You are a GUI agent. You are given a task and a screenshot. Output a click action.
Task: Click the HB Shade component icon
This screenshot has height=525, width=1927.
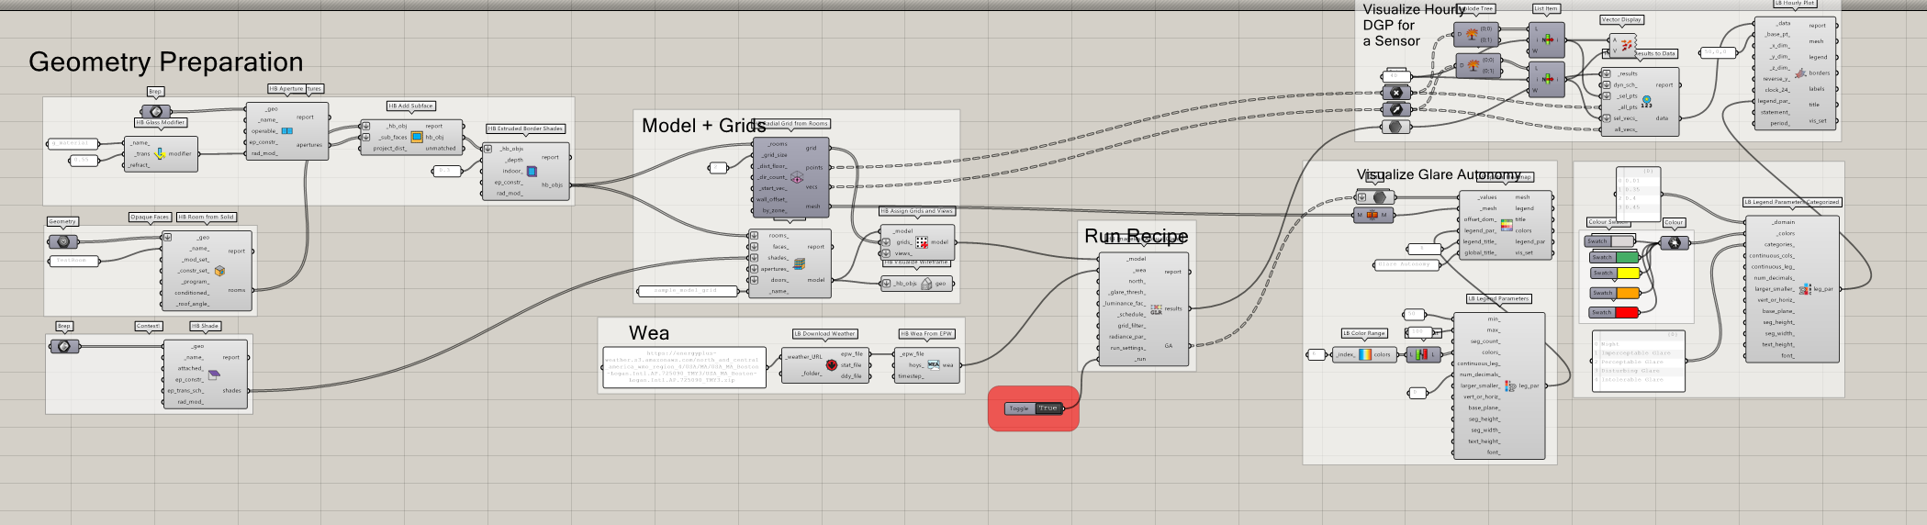(x=214, y=374)
